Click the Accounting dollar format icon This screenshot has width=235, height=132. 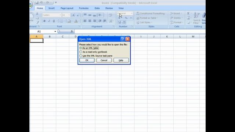(x=119, y=18)
